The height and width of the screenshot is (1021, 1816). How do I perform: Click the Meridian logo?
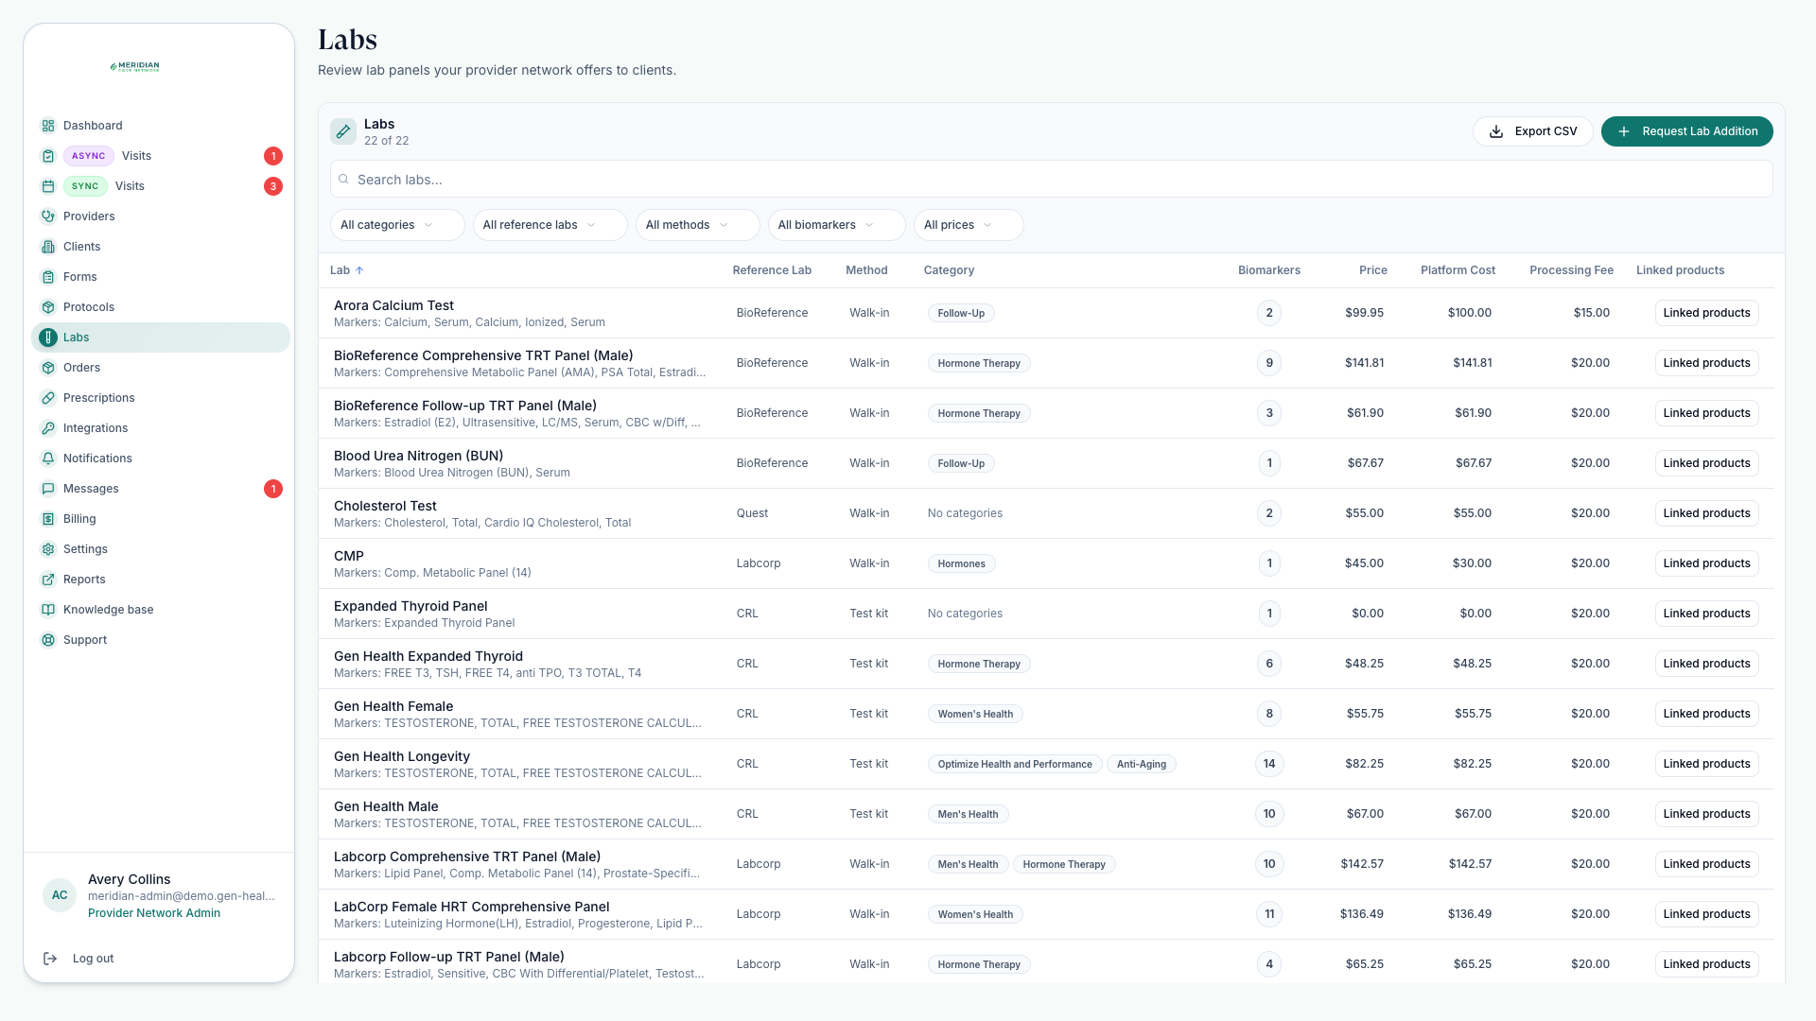click(135, 67)
